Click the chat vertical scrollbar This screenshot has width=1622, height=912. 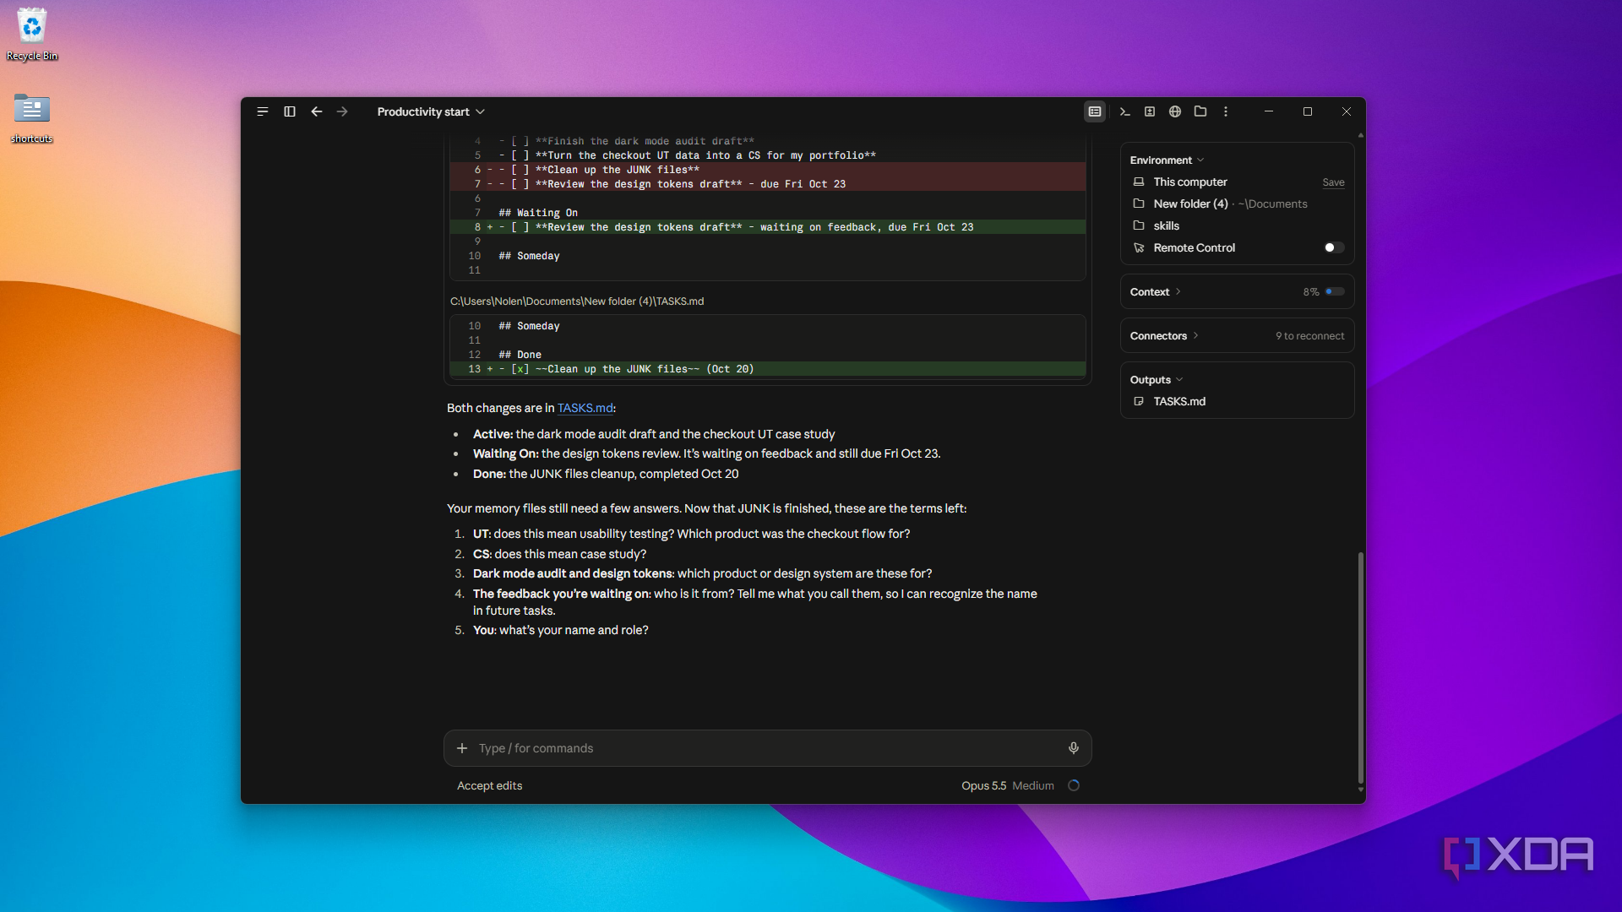pyautogui.click(x=1360, y=667)
